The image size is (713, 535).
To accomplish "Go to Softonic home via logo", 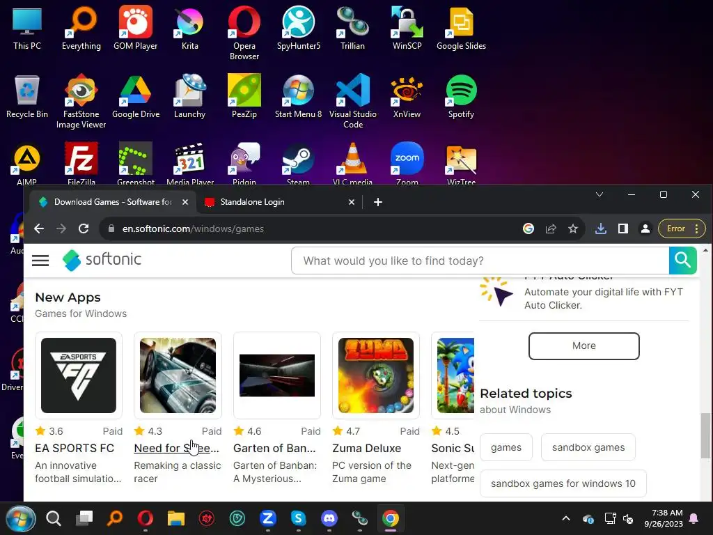I will (x=102, y=260).
